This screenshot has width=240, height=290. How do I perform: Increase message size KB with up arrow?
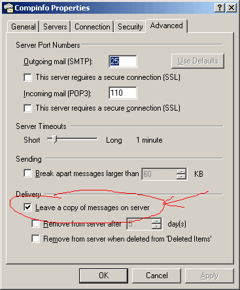tap(181, 172)
